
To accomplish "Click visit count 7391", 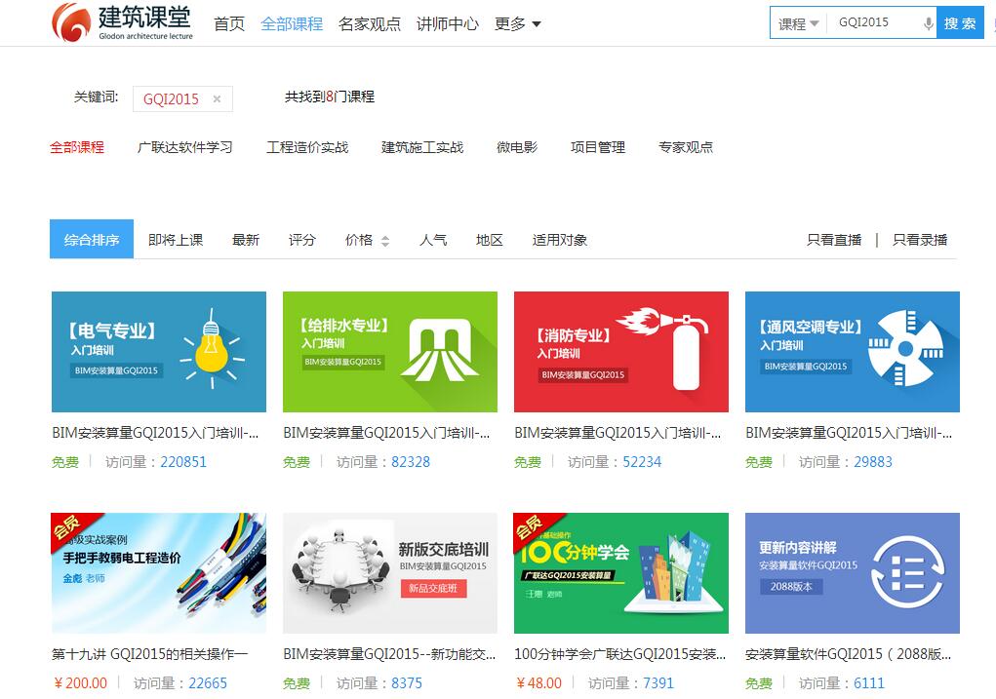I will click(x=658, y=683).
